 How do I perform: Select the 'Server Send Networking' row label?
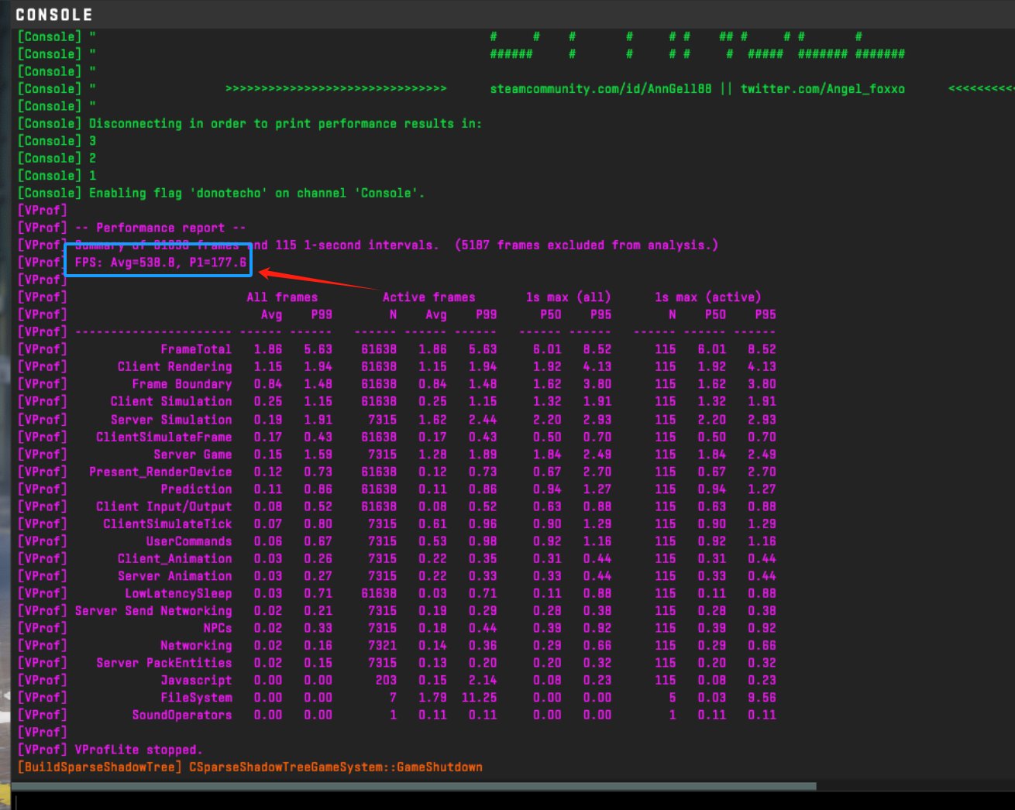pyautogui.click(x=153, y=611)
